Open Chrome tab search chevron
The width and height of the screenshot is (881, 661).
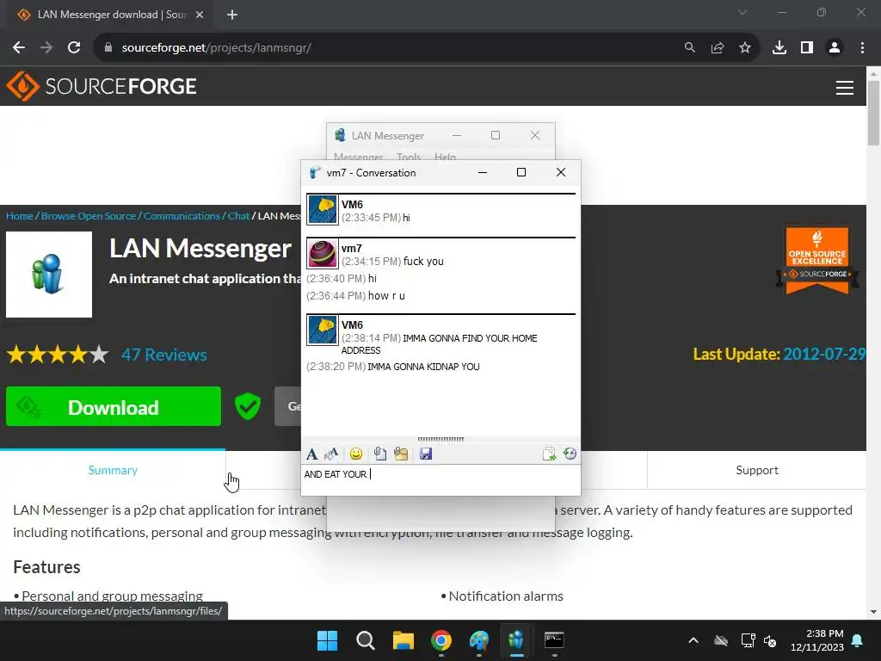742,12
